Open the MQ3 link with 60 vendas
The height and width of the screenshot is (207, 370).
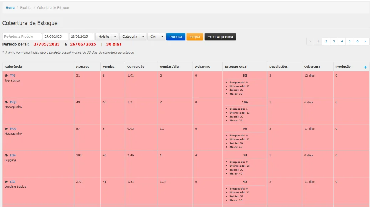pyautogui.click(x=13, y=102)
